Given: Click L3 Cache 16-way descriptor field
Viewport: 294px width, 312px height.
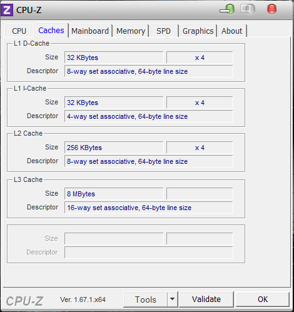Looking at the screenshot, I should pyautogui.click(x=149, y=208).
